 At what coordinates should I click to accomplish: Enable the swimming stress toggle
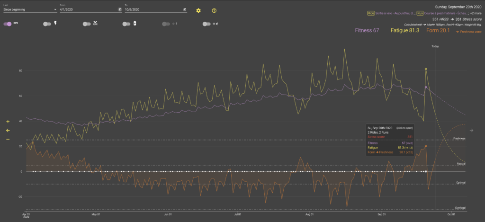[87, 24]
